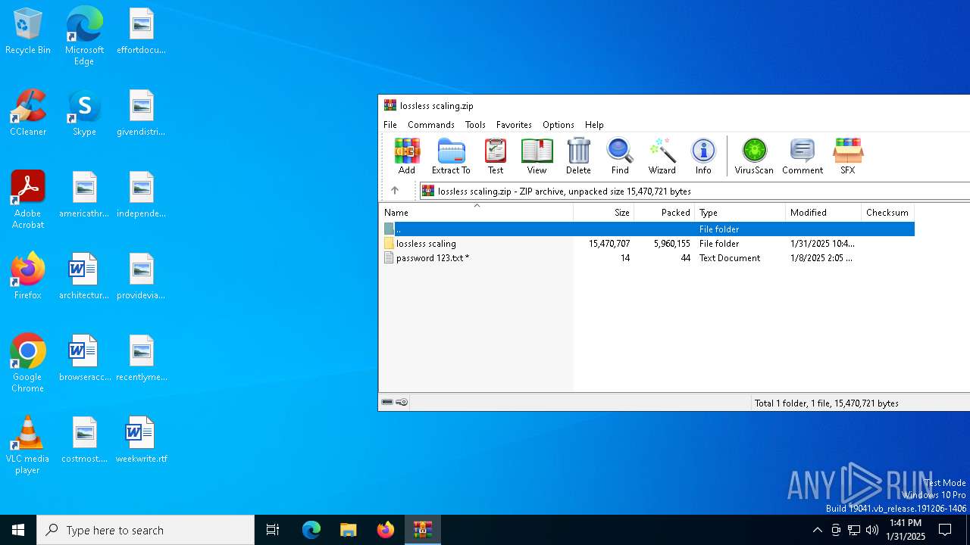Select browseracc... Word document on desktop
970x545 pixels.
tap(84, 358)
